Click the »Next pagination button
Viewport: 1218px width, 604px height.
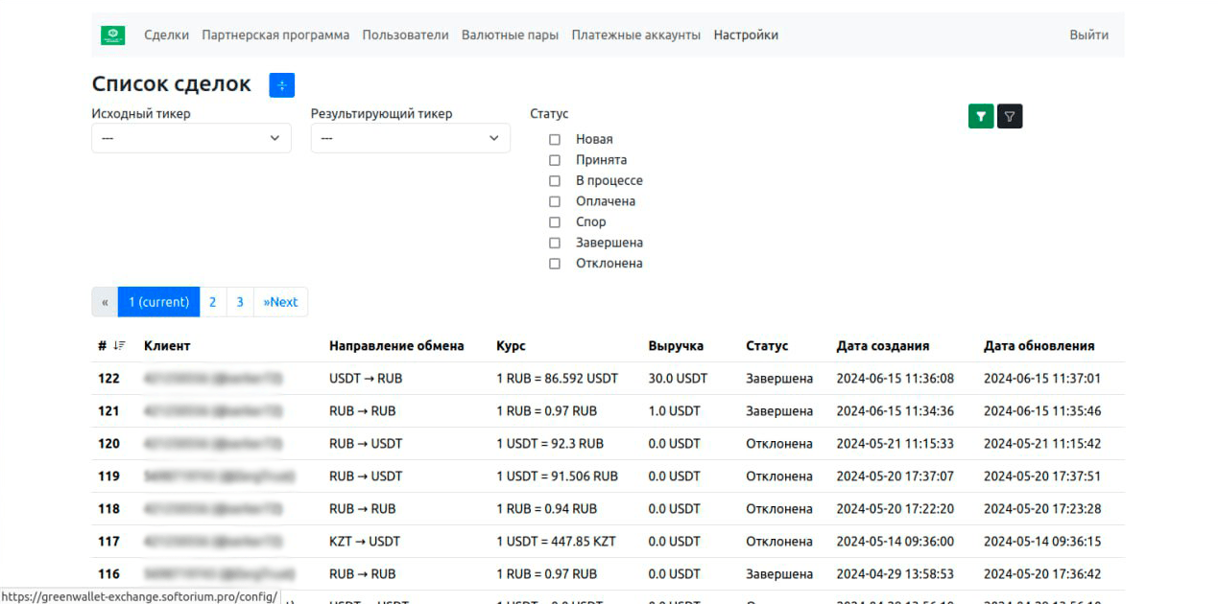tap(280, 302)
